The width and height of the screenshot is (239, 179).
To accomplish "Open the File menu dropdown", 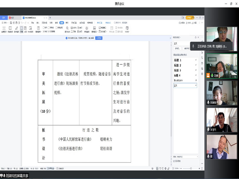I will 5,23.
